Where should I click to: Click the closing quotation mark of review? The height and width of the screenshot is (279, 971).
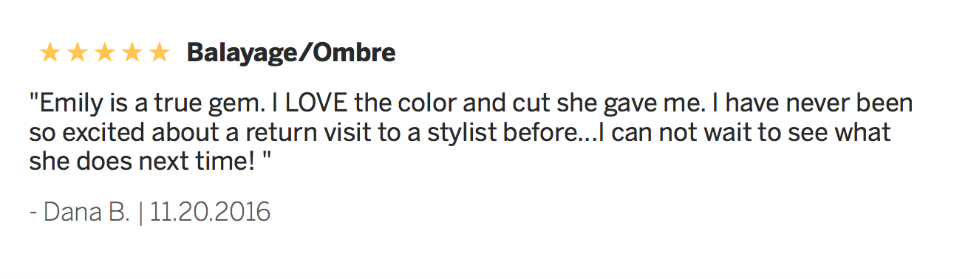(267, 156)
